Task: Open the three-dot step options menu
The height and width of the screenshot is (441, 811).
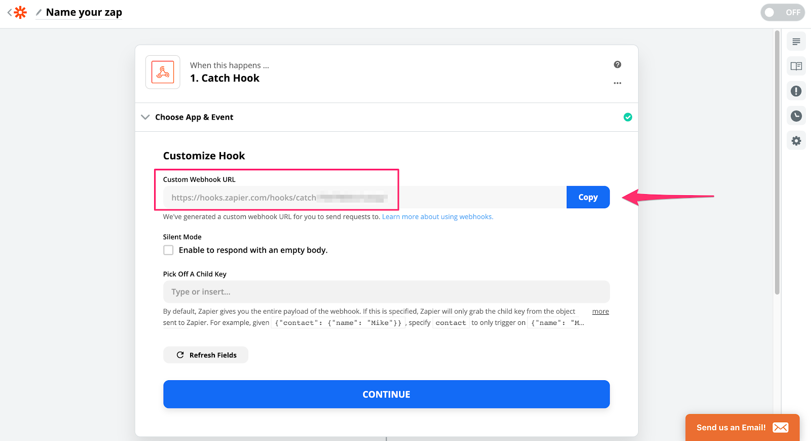Action: click(x=617, y=83)
